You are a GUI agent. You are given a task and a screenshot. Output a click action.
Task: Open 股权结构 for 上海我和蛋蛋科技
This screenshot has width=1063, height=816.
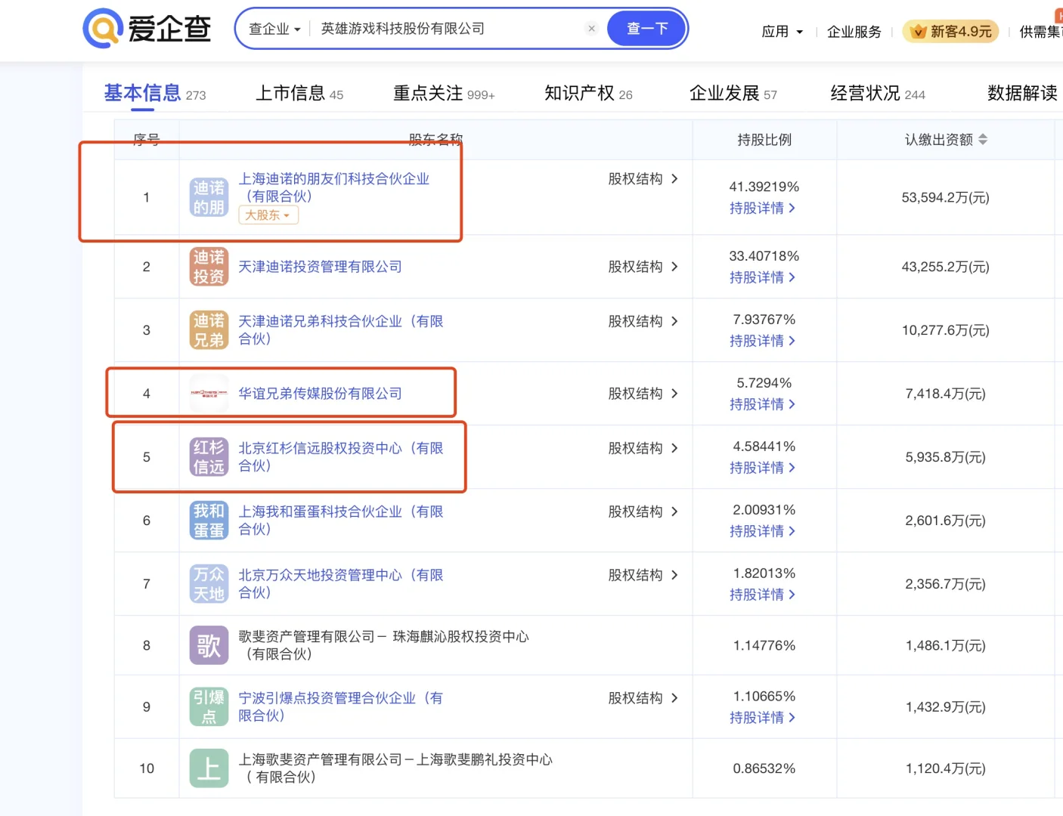pyautogui.click(x=643, y=512)
